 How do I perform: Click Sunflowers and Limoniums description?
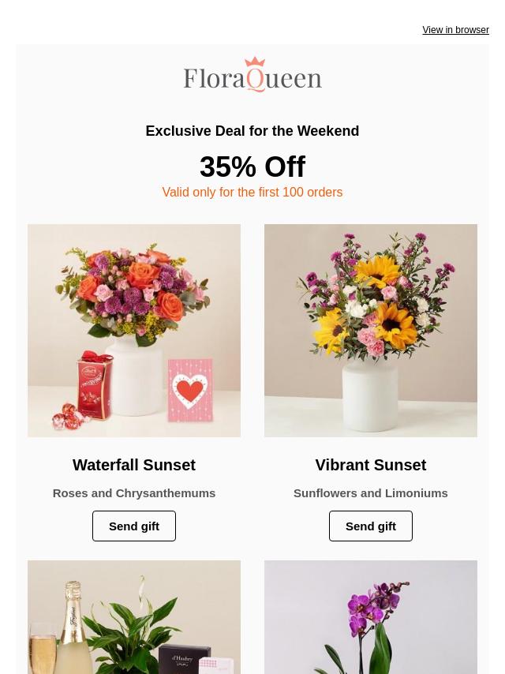click(x=371, y=493)
